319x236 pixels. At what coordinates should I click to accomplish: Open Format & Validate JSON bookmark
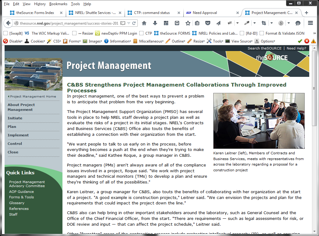[282, 33]
